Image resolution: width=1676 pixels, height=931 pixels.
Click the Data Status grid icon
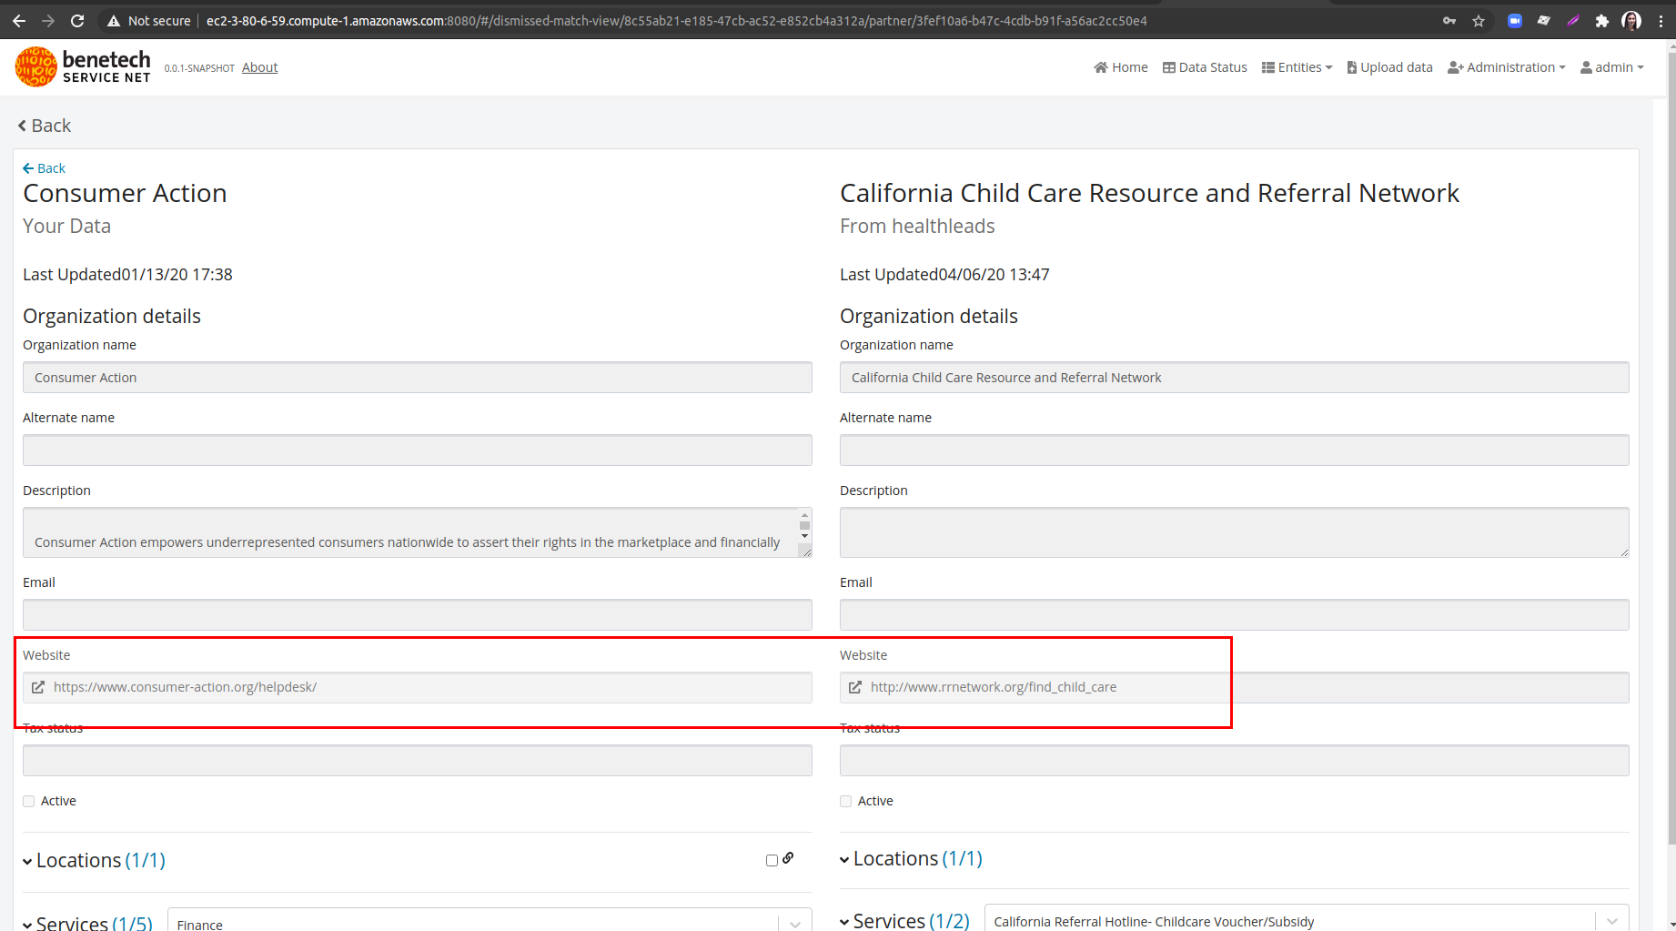[x=1168, y=66]
